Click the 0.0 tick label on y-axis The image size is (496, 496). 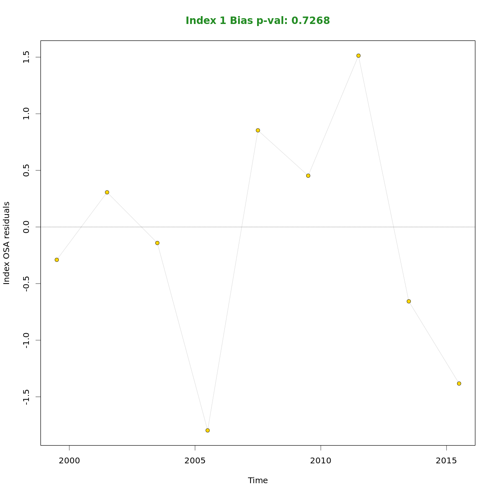[26, 227]
